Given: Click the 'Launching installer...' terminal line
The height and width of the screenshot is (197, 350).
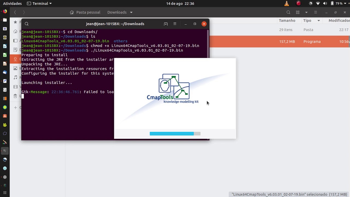Looking at the screenshot, I should tap(47, 83).
